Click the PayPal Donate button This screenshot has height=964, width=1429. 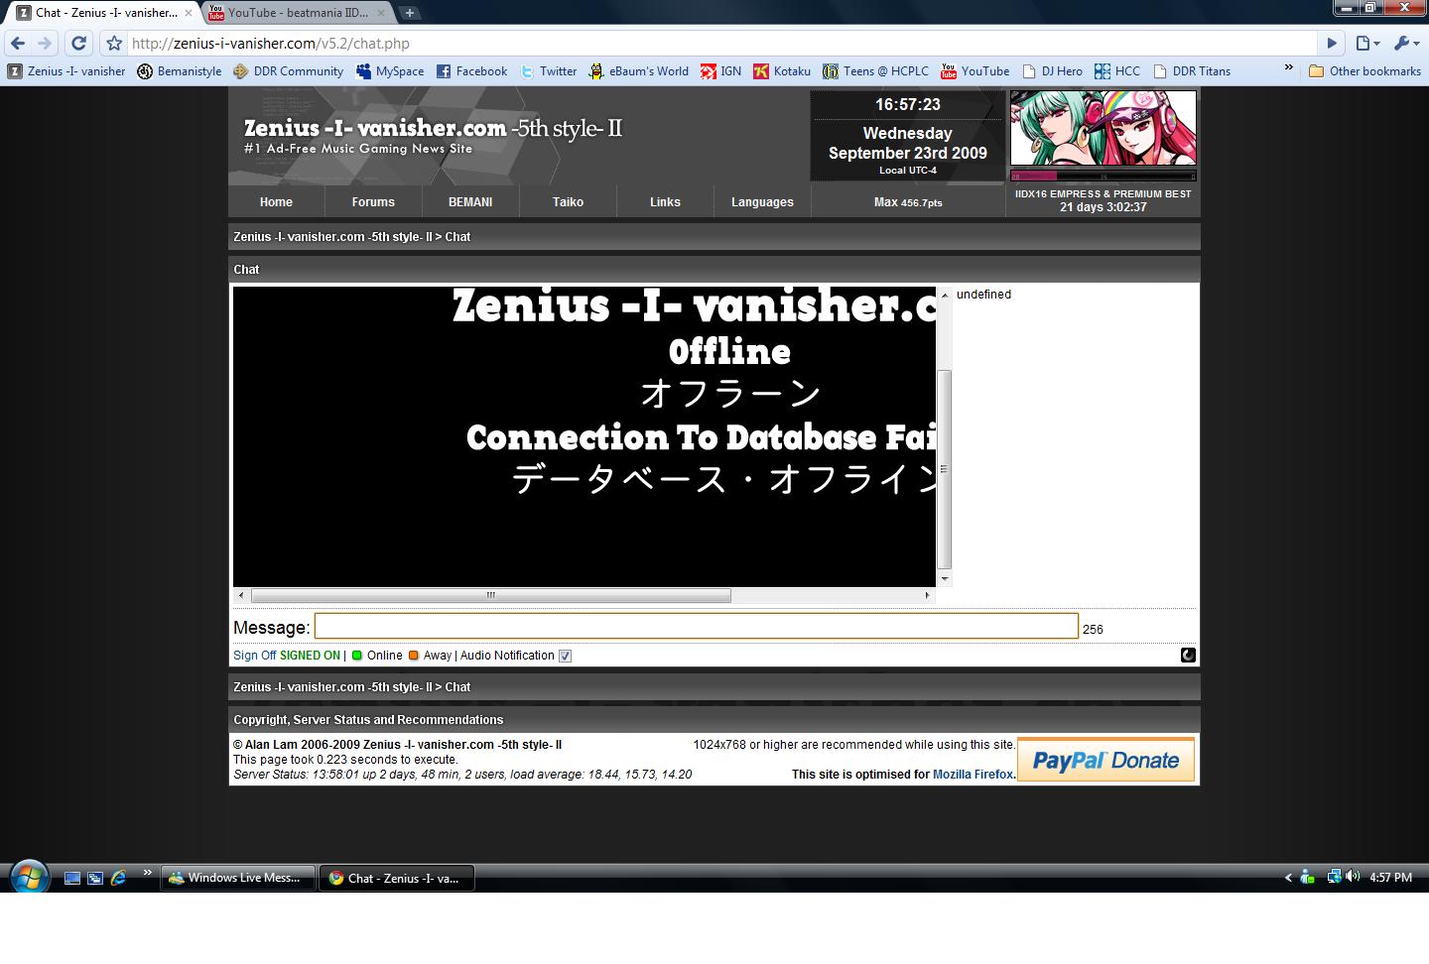coord(1105,761)
